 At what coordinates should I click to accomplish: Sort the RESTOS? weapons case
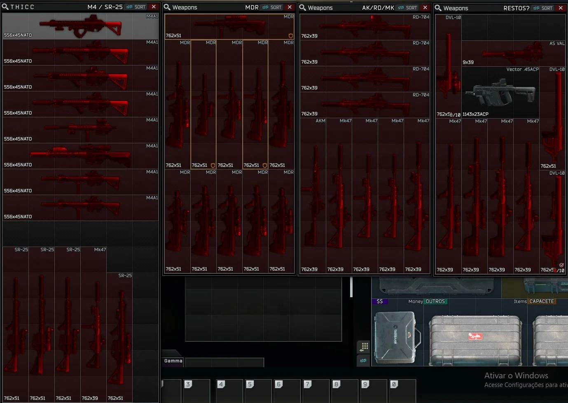pos(543,8)
